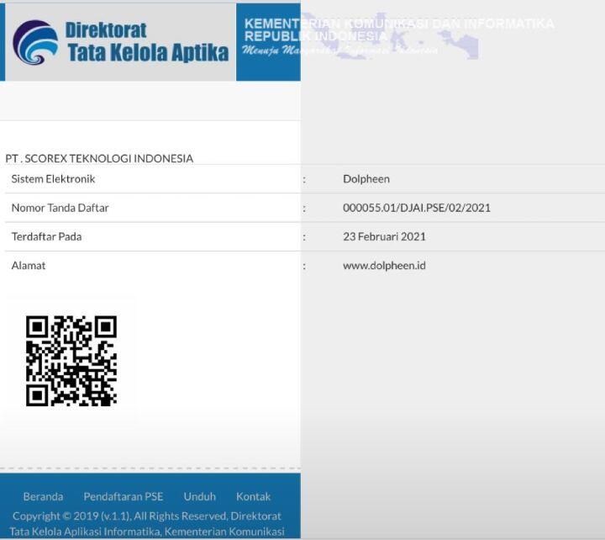Select the PT. SCOREX TEKNOLOGI INDONESIA heading

99,158
